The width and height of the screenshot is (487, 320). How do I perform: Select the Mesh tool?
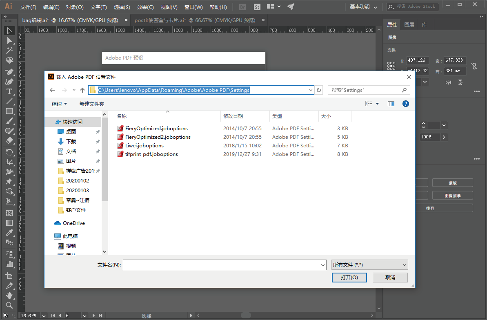(x=9, y=213)
